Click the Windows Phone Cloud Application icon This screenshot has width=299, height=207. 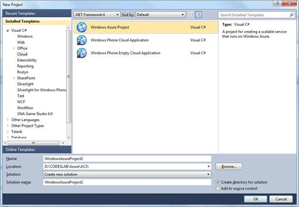click(x=81, y=40)
